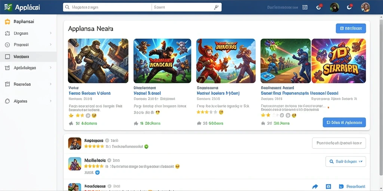Click the blue square icon beside the share arrow
This screenshot has height=191, width=383.
[328, 187]
